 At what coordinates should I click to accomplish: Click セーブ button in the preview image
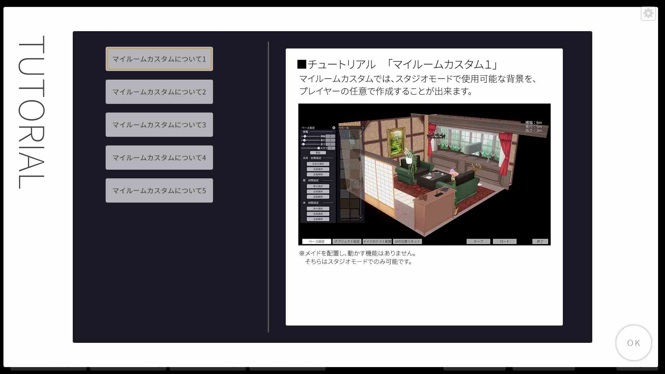click(478, 241)
